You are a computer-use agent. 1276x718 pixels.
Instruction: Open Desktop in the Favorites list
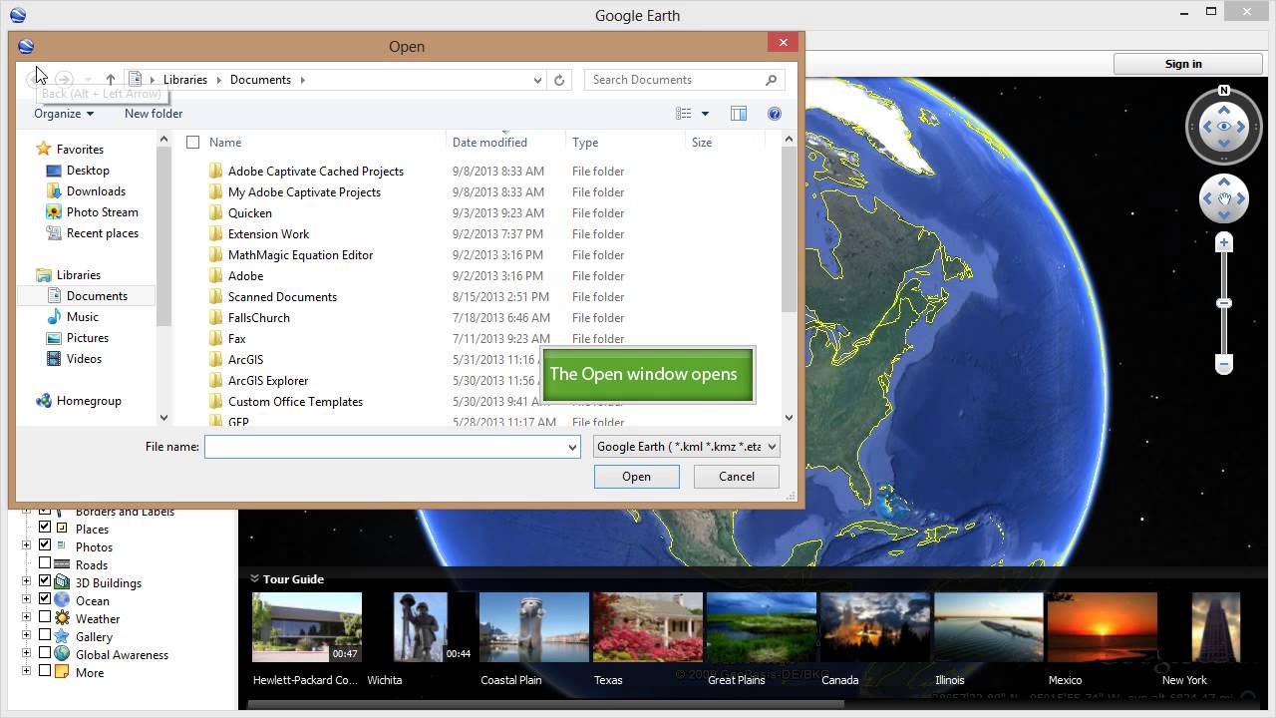(x=88, y=171)
